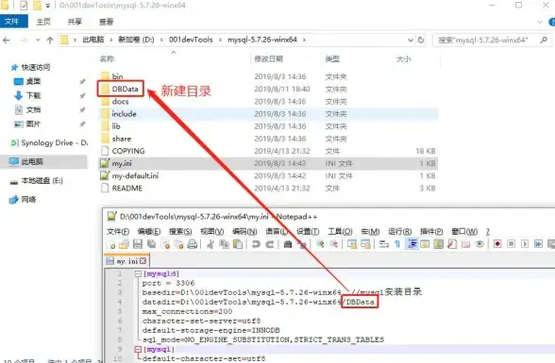The height and width of the screenshot is (363, 555).
Task: Open the Notepad++ 搜索(S) menu
Action: coord(180,232)
